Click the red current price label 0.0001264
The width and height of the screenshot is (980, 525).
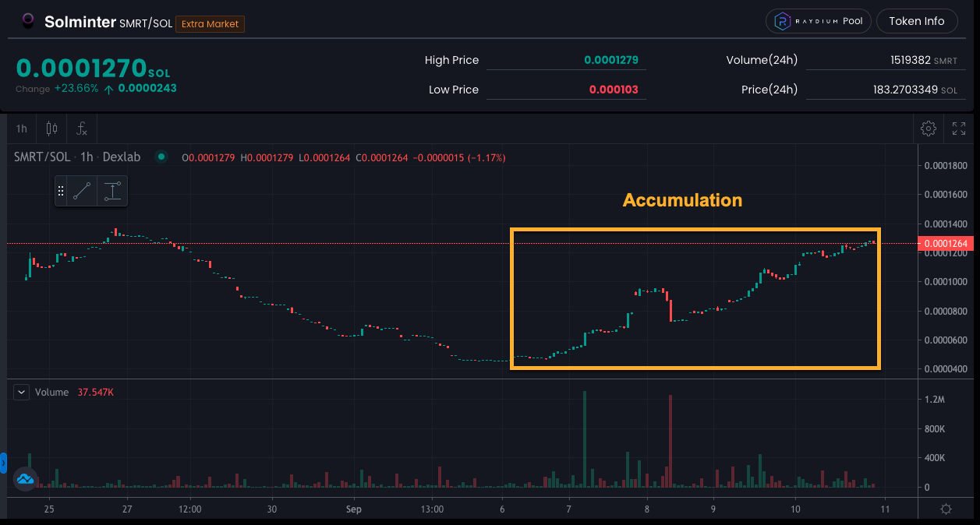pyautogui.click(x=947, y=244)
